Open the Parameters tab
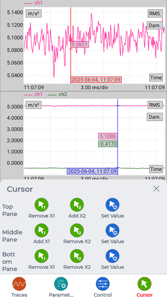This screenshot has width=167, height=300. click(61, 287)
